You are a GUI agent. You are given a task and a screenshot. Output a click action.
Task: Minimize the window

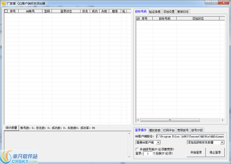click(x=208, y=3)
